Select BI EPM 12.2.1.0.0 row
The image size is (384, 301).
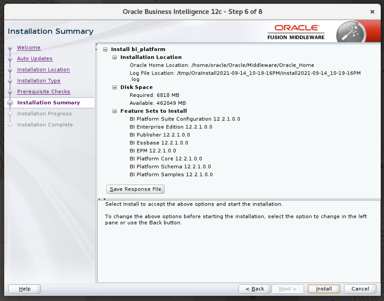153,151
